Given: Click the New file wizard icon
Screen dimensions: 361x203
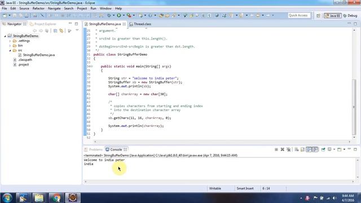Looking at the screenshot, I should click(x=5, y=15).
